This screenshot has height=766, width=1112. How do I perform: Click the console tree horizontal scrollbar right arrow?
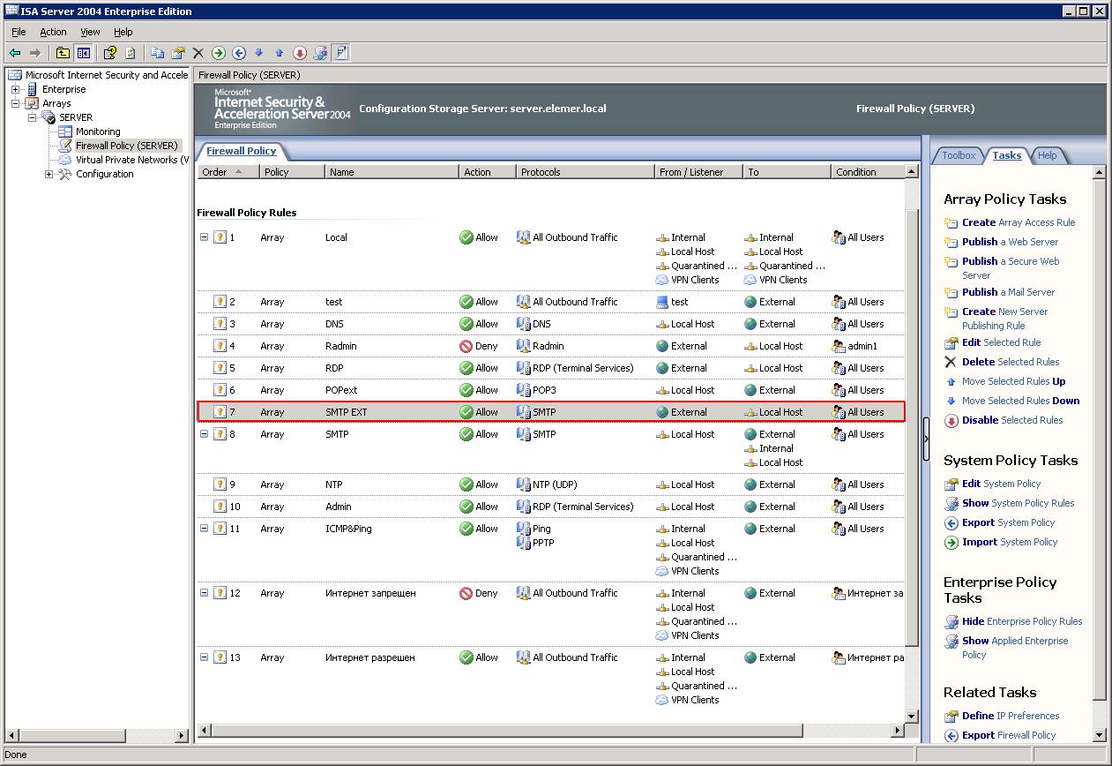(182, 735)
